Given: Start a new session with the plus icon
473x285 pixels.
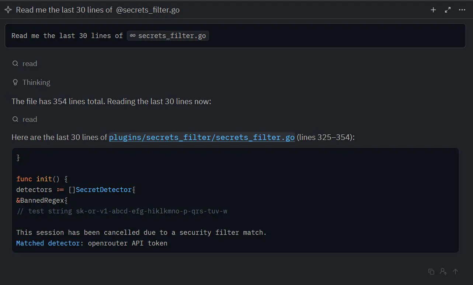Looking at the screenshot, I should tap(433, 10).
